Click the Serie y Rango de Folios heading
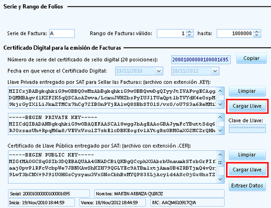This screenshot has height=208, width=271. [x=33, y=7]
